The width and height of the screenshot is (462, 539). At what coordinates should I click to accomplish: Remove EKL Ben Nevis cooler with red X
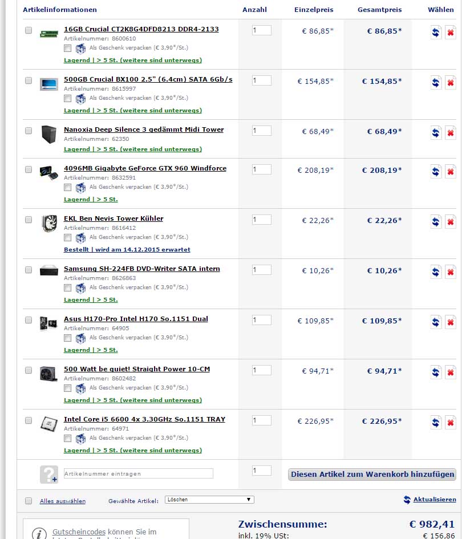point(451,222)
